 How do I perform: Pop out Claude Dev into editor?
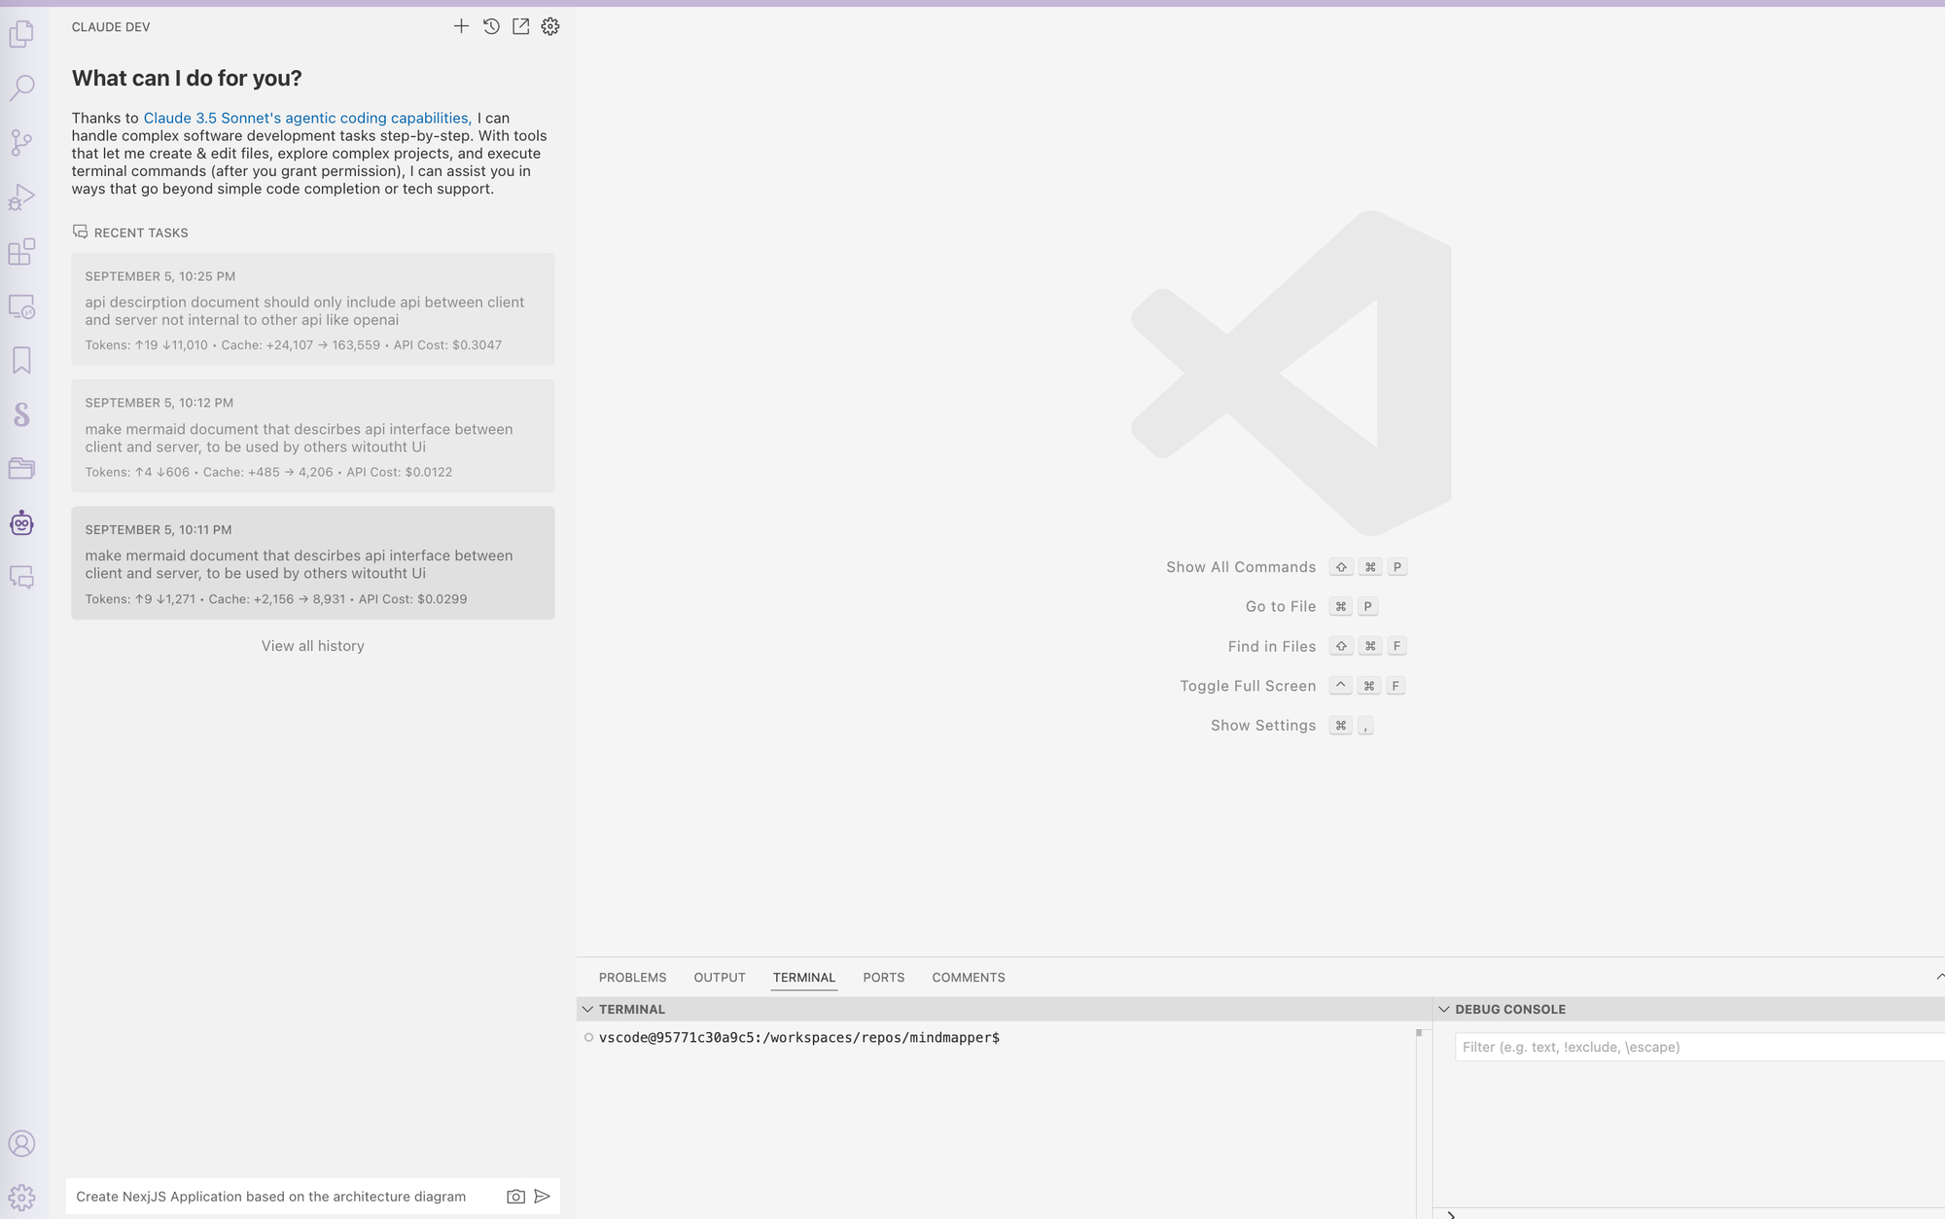[521, 26]
